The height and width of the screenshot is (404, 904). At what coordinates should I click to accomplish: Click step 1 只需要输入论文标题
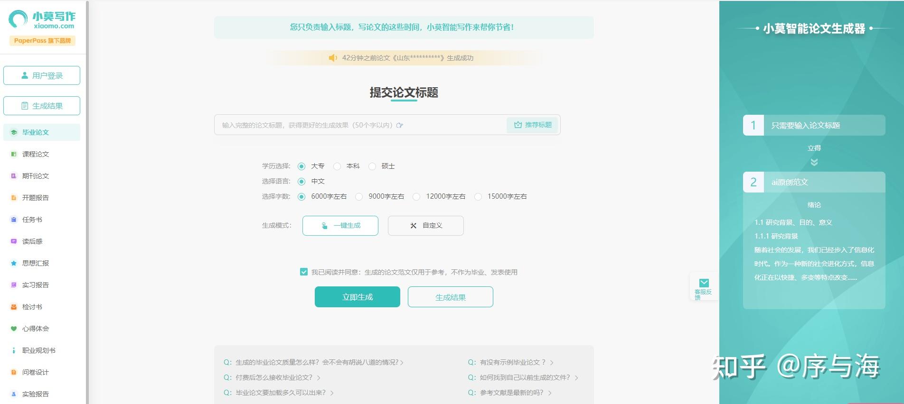[814, 125]
